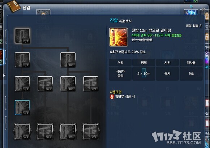Select the third-row second swirl skill node
The height and width of the screenshot is (148, 210).
45,84
